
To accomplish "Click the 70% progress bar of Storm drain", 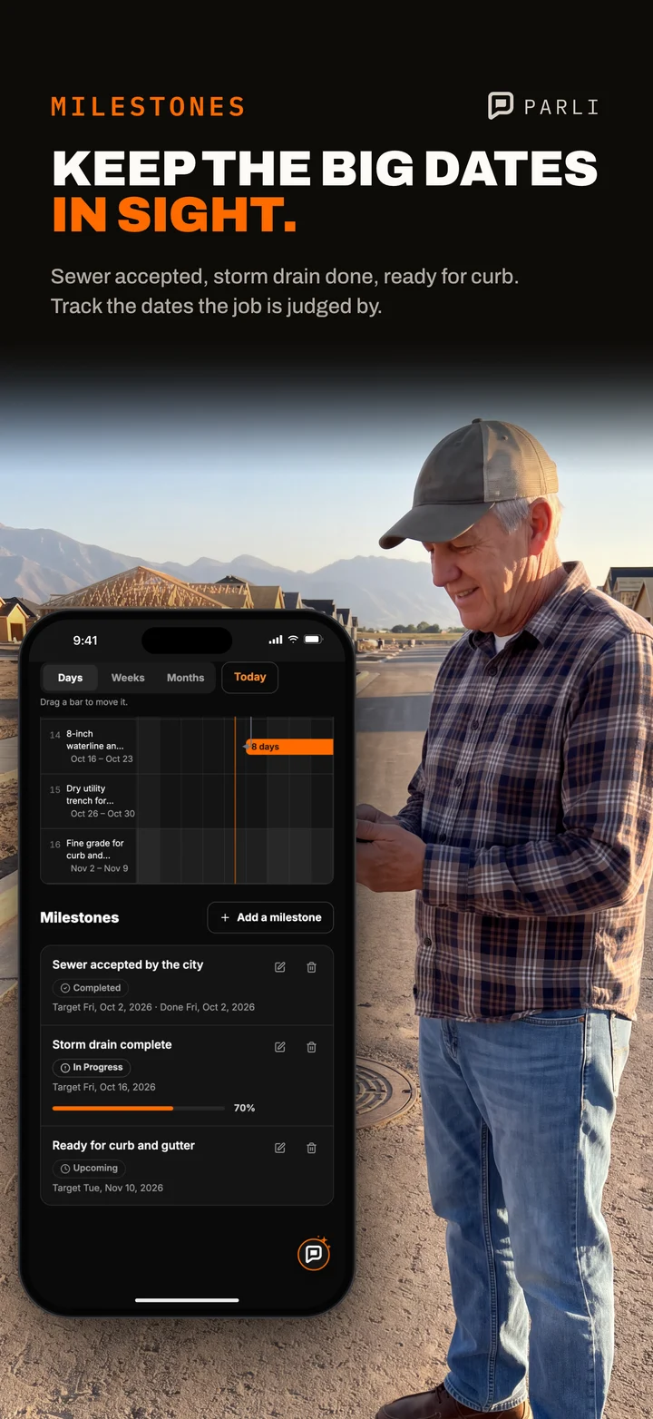I will tap(139, 1108).
